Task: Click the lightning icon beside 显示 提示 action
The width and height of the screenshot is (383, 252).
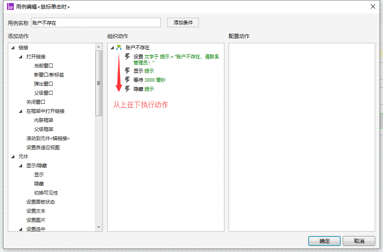Action: (127, 71)
